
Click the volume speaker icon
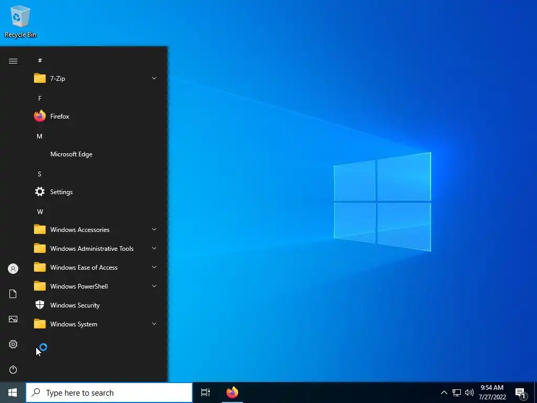pyautogui.click(x=469, y=393)
